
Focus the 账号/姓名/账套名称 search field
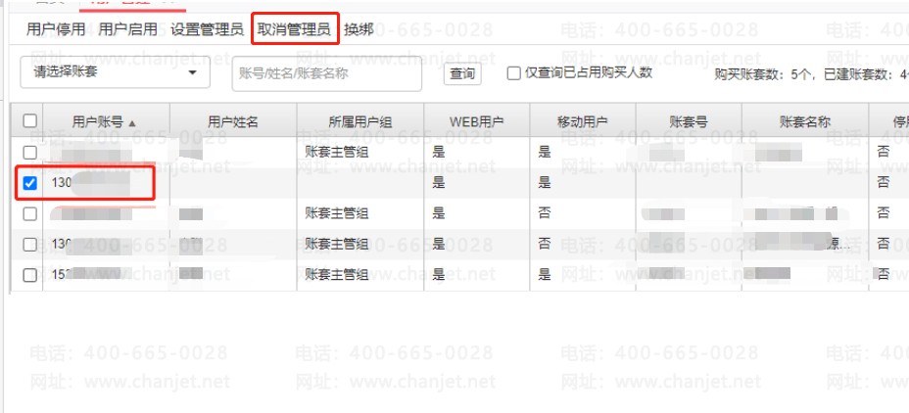click(x=326, y=72)
